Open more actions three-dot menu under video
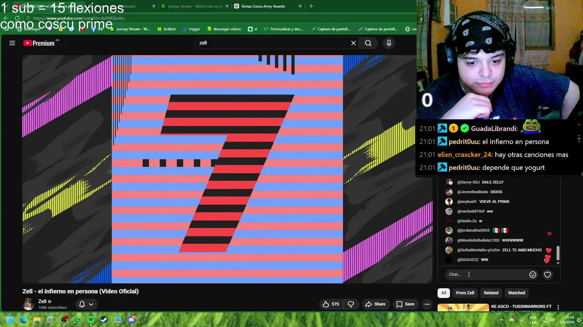583x327 pixels. 427,304
